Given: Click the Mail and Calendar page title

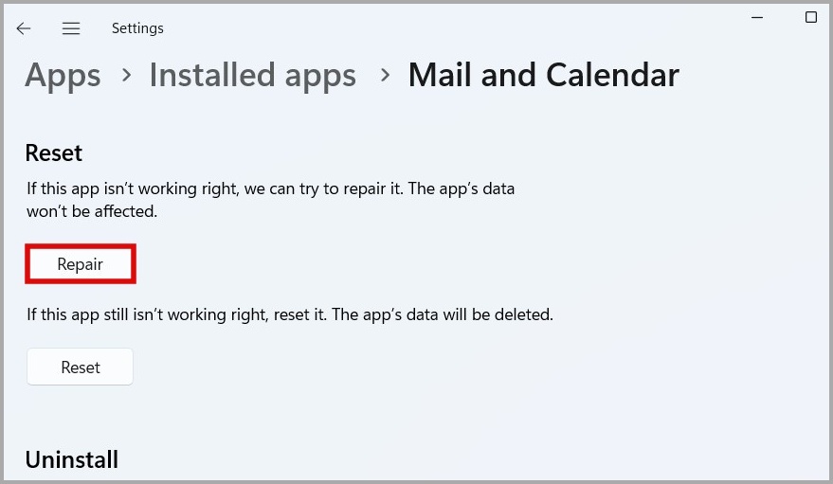Looking at the screenshot, I should point(543,76).
